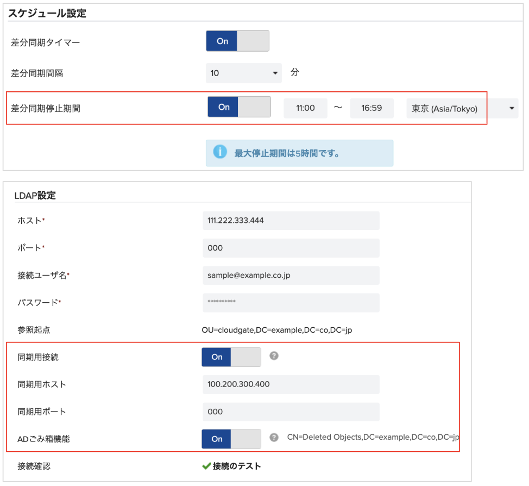Open the 東京 (Asia/Tokyo) timezone dropdown
The height and width of the screenshot is (486, 529).
click(462, 108)
